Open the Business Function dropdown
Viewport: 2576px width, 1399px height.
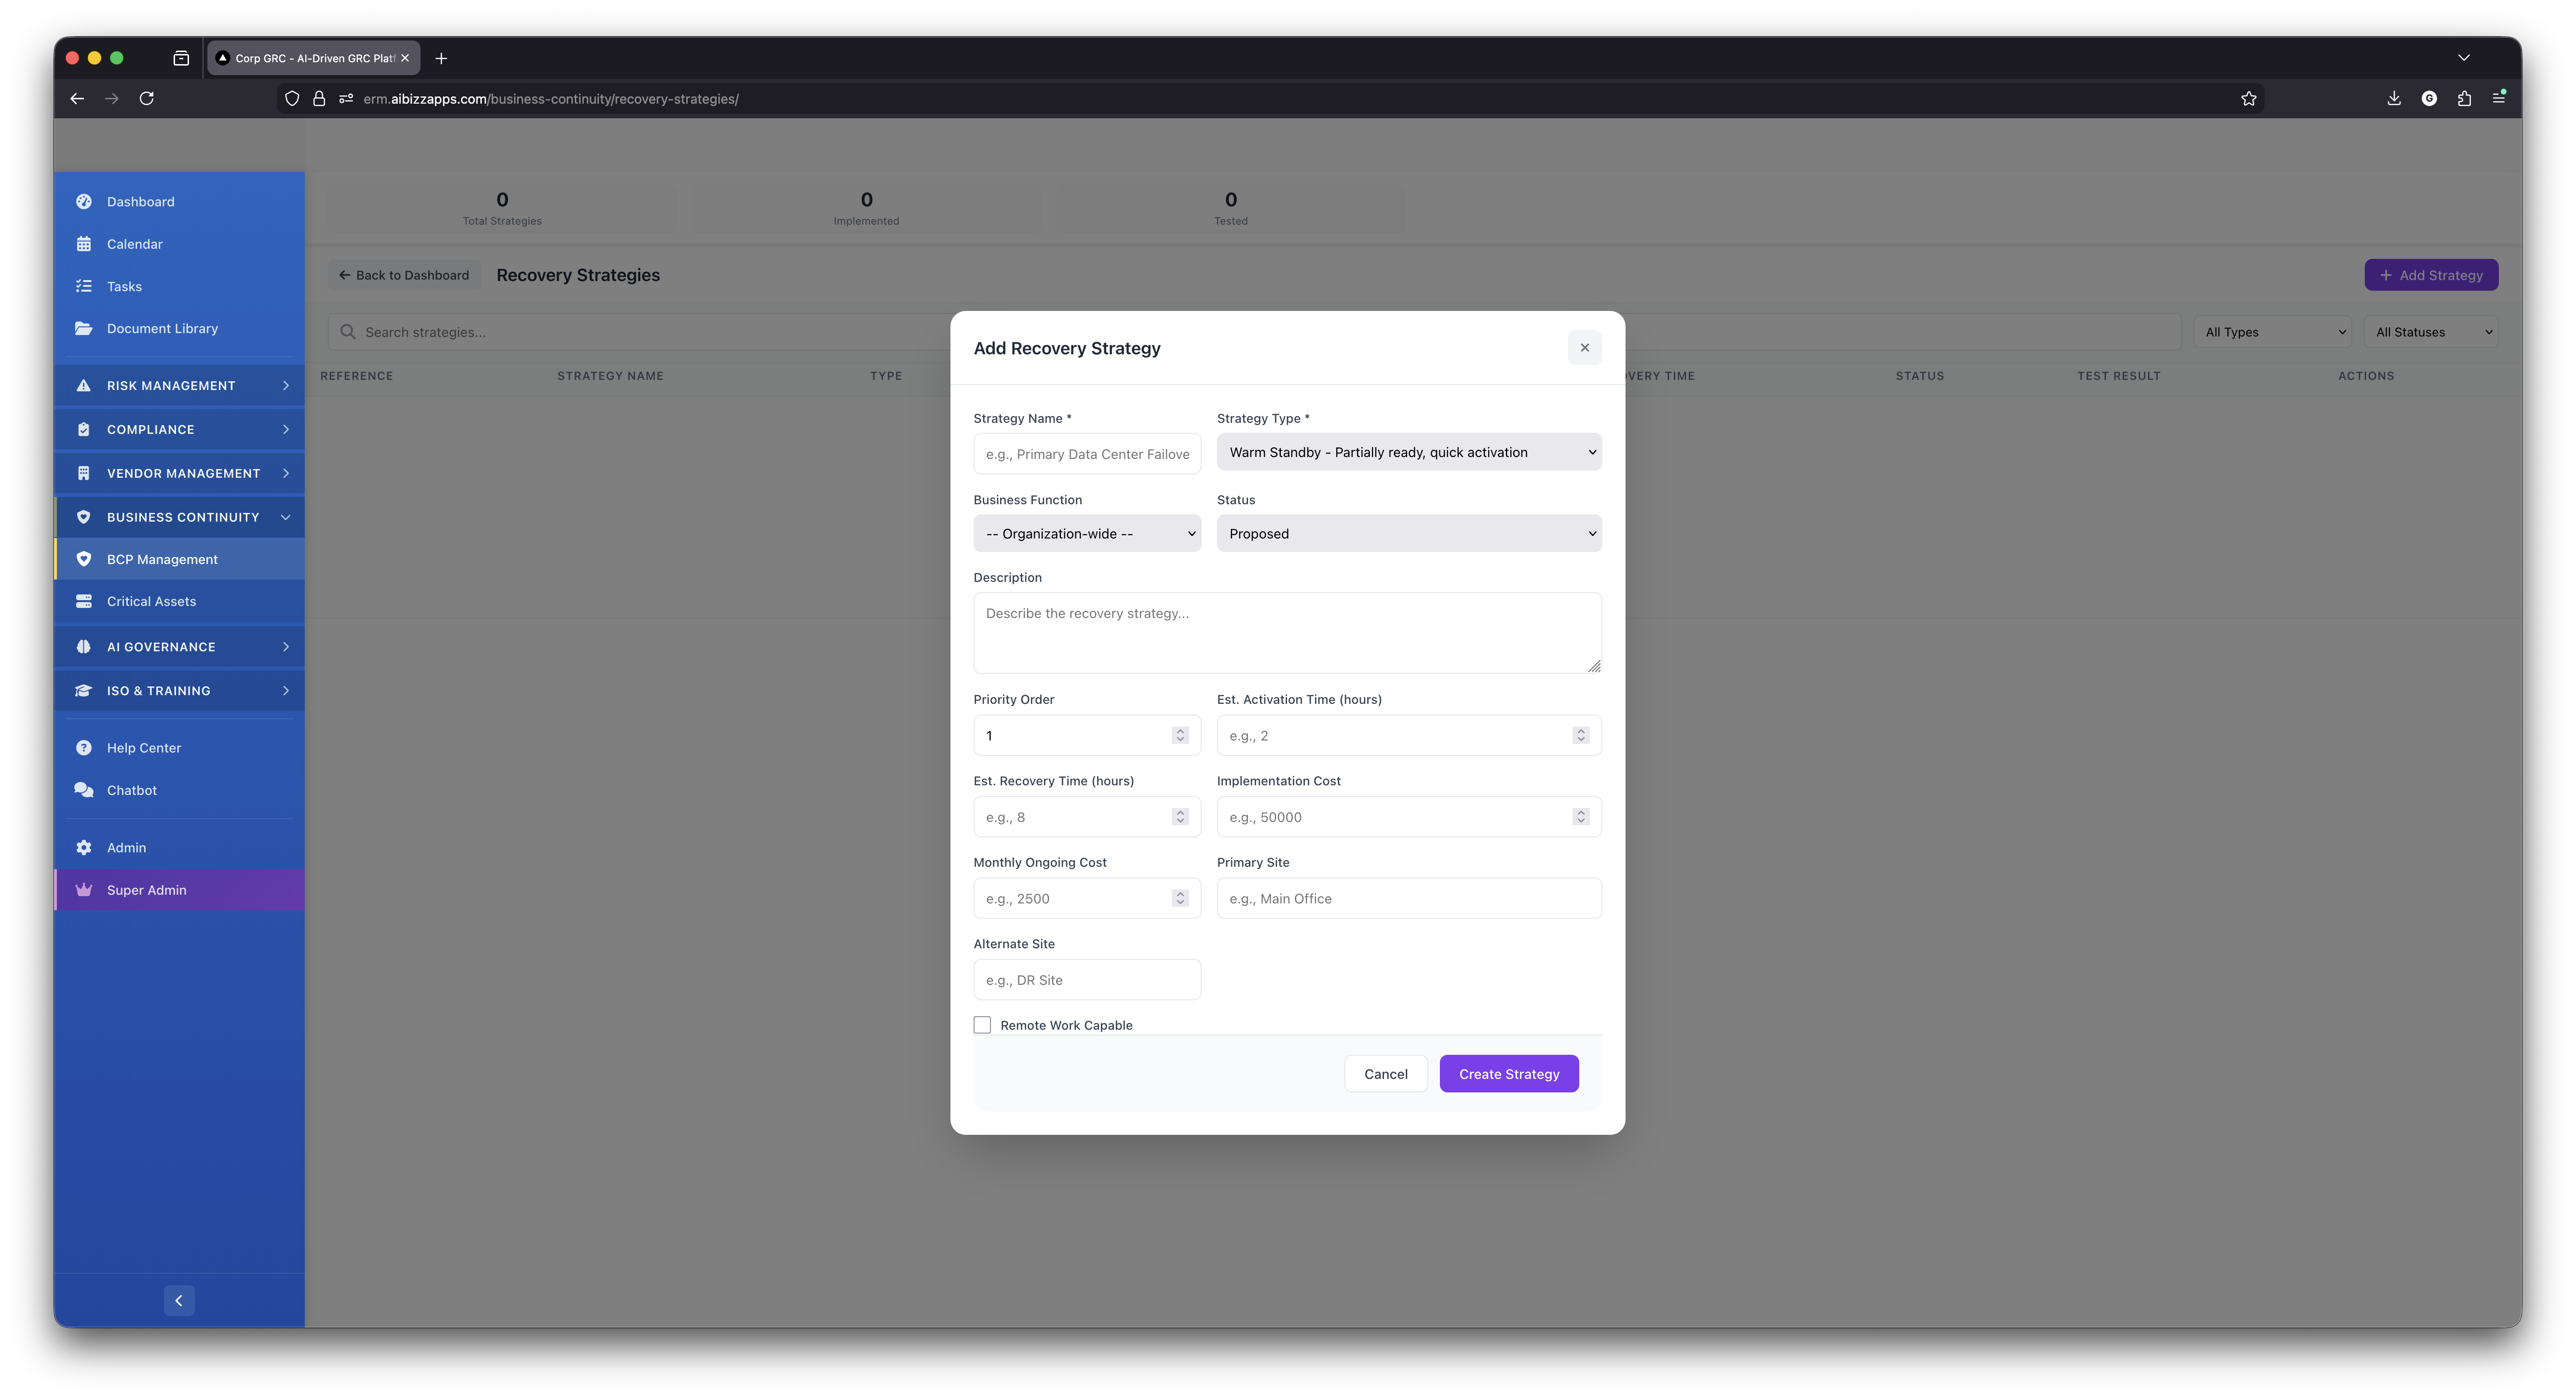1086,534
